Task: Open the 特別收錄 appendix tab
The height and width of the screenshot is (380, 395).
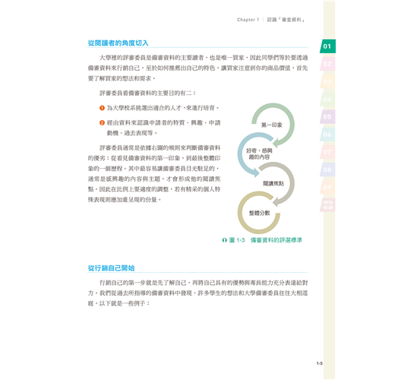Action: coord(327,204)
